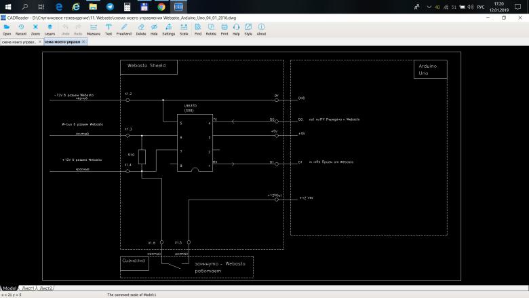This screenshot has width=529, height=298.
Task: Switch to the Лист1 layout tab
Action: (x=28, y=288)
